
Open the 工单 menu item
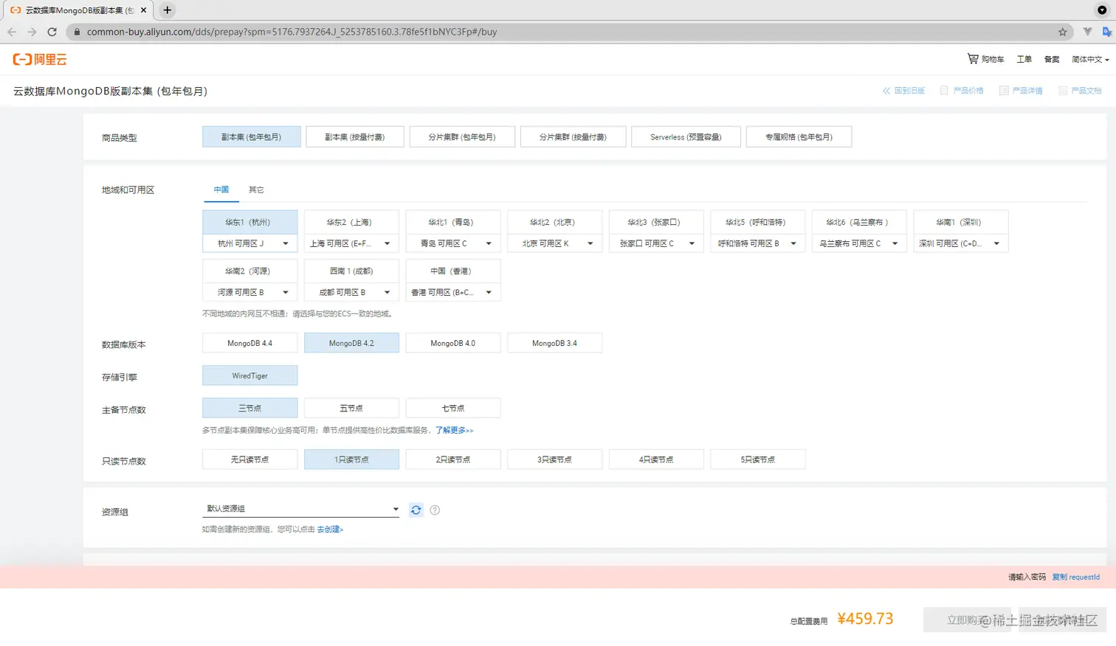coord(1024,59)
